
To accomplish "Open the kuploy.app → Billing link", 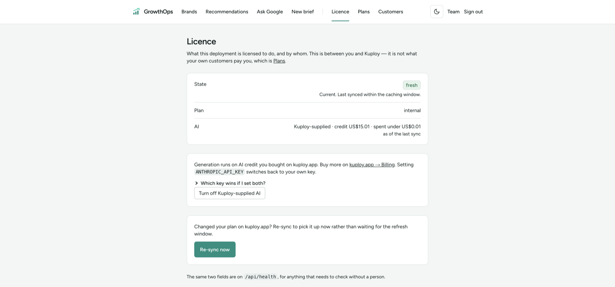I will point(372,165).
